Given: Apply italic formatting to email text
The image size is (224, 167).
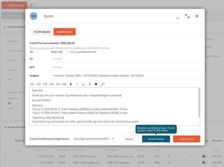Looking at the screenshot, I should (x=77, y=84).
